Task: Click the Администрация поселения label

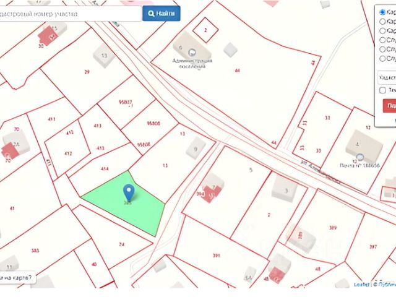Action: coord(192,64)
